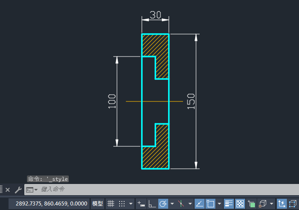Toggle snap mode dotted-grid icon
The width and height of the screenshot is (299, 210).
coord(122,204)
